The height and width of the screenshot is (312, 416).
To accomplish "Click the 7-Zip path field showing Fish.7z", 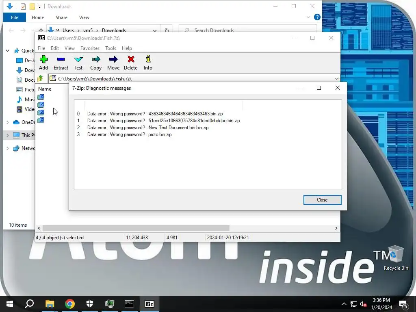I will point(194,78).
